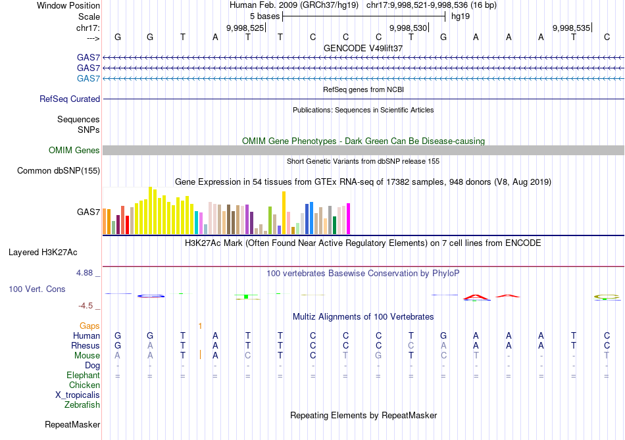625x440 pixels.
Task: Click the 9,998,535 coordinate marker
Action: pos(571,28)
